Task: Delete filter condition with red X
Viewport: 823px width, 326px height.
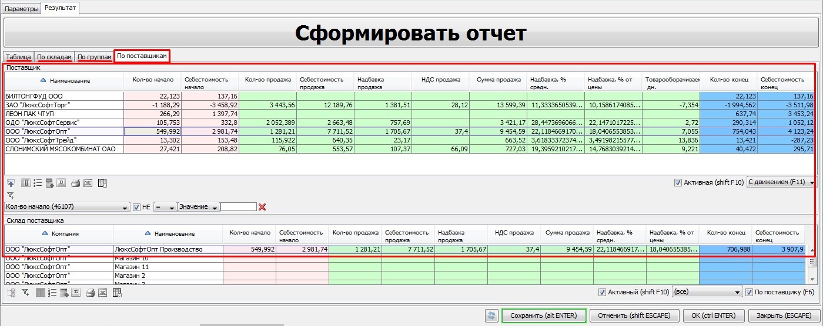Action: 262,207
